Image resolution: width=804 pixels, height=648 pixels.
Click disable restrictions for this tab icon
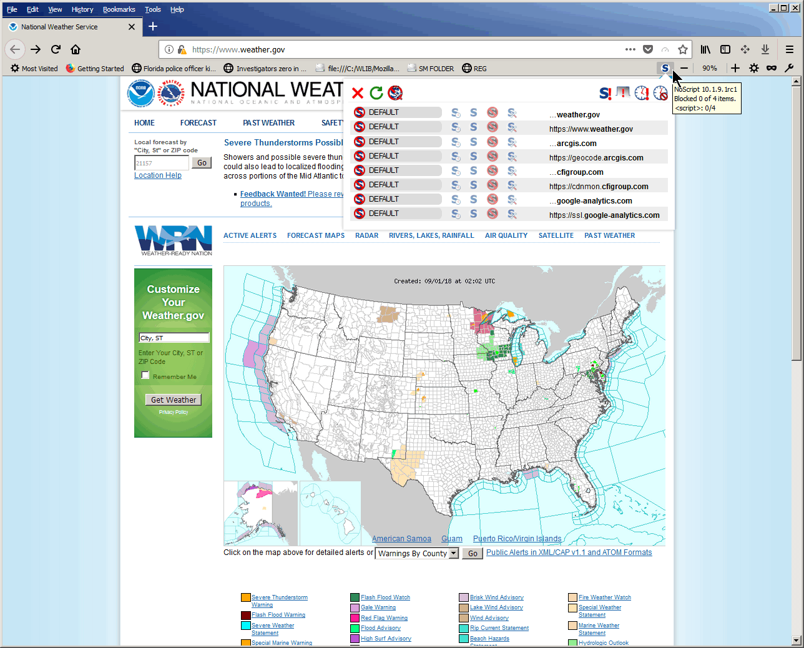coord(623,93)
